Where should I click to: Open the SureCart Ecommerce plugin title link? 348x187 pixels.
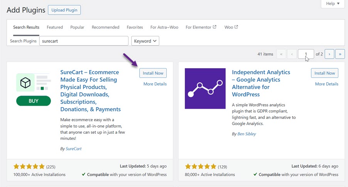click(x=90, y=91)
